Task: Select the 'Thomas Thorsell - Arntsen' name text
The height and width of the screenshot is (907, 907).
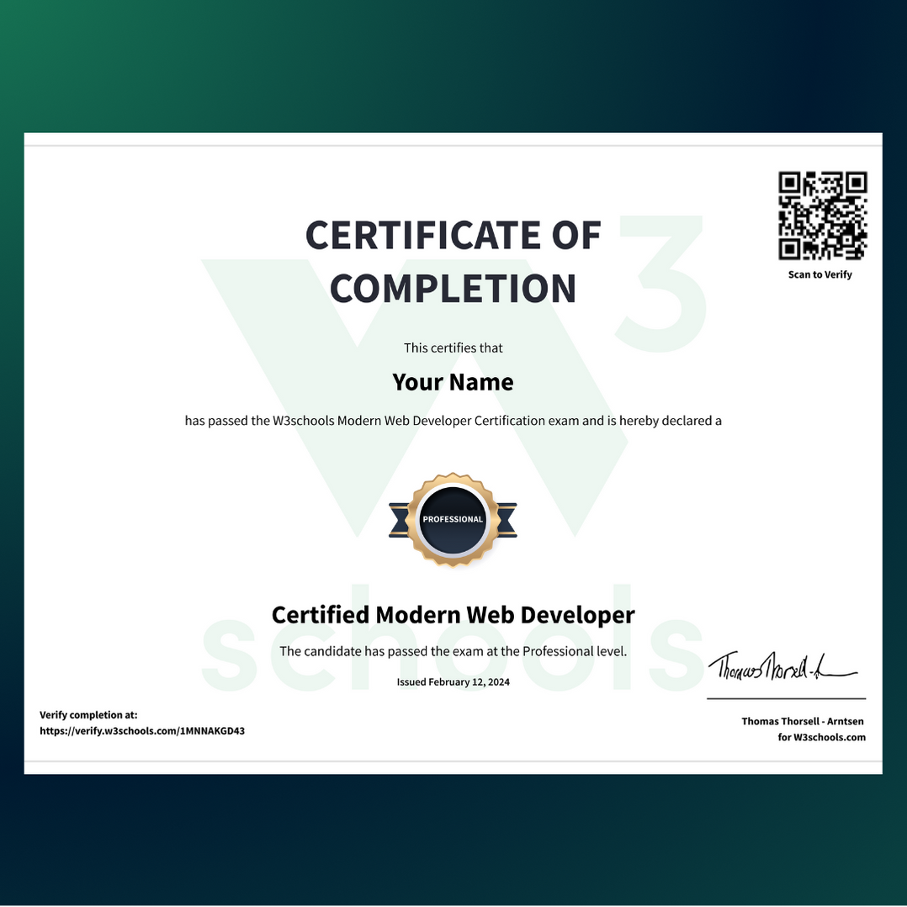Action: (803, 721)
